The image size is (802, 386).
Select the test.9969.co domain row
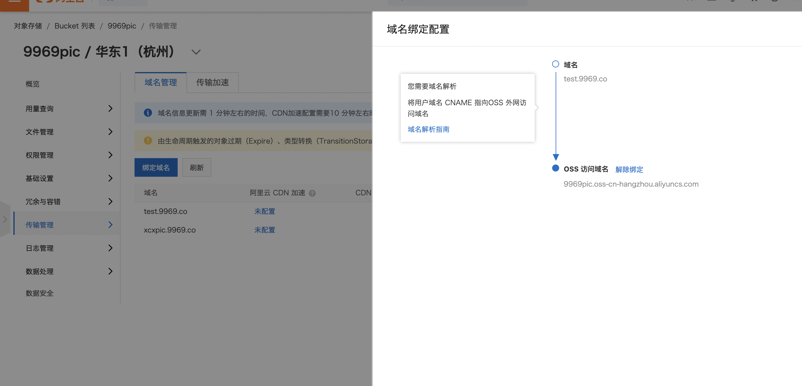pos(253,211)
